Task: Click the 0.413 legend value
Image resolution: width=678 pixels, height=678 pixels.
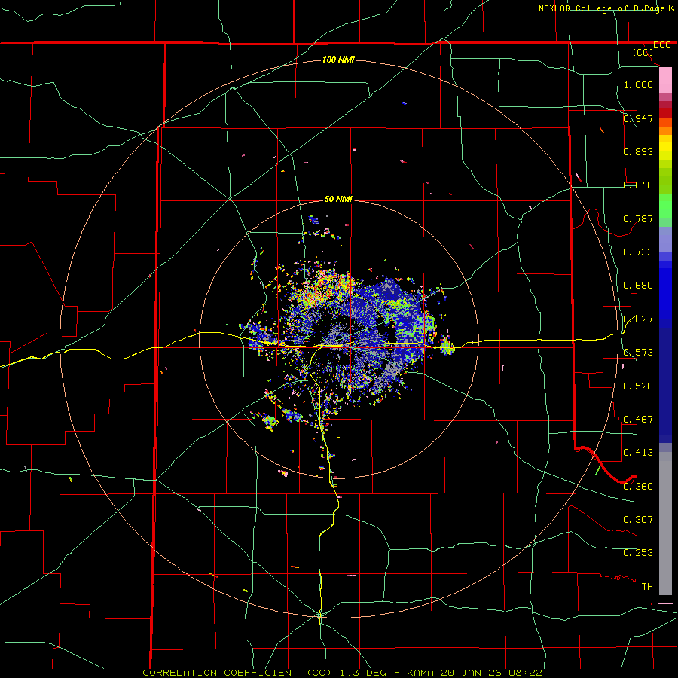Action: pos(638,453)
